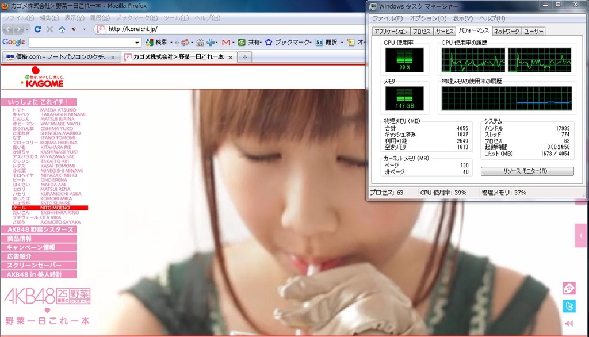
Task: Click the news tag icon in Google toolbar
Action: pos(185,43)
